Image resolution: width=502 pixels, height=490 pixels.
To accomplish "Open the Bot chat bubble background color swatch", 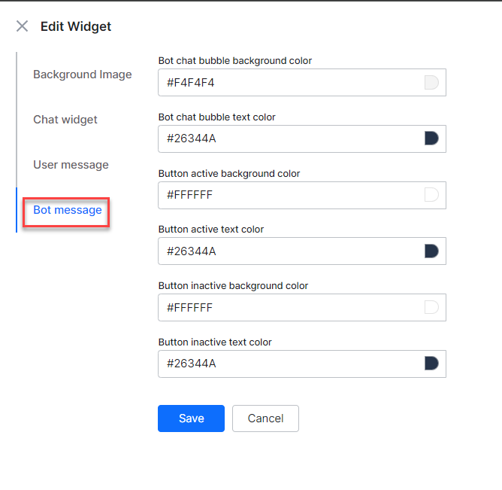I will [x=431, y=83].
